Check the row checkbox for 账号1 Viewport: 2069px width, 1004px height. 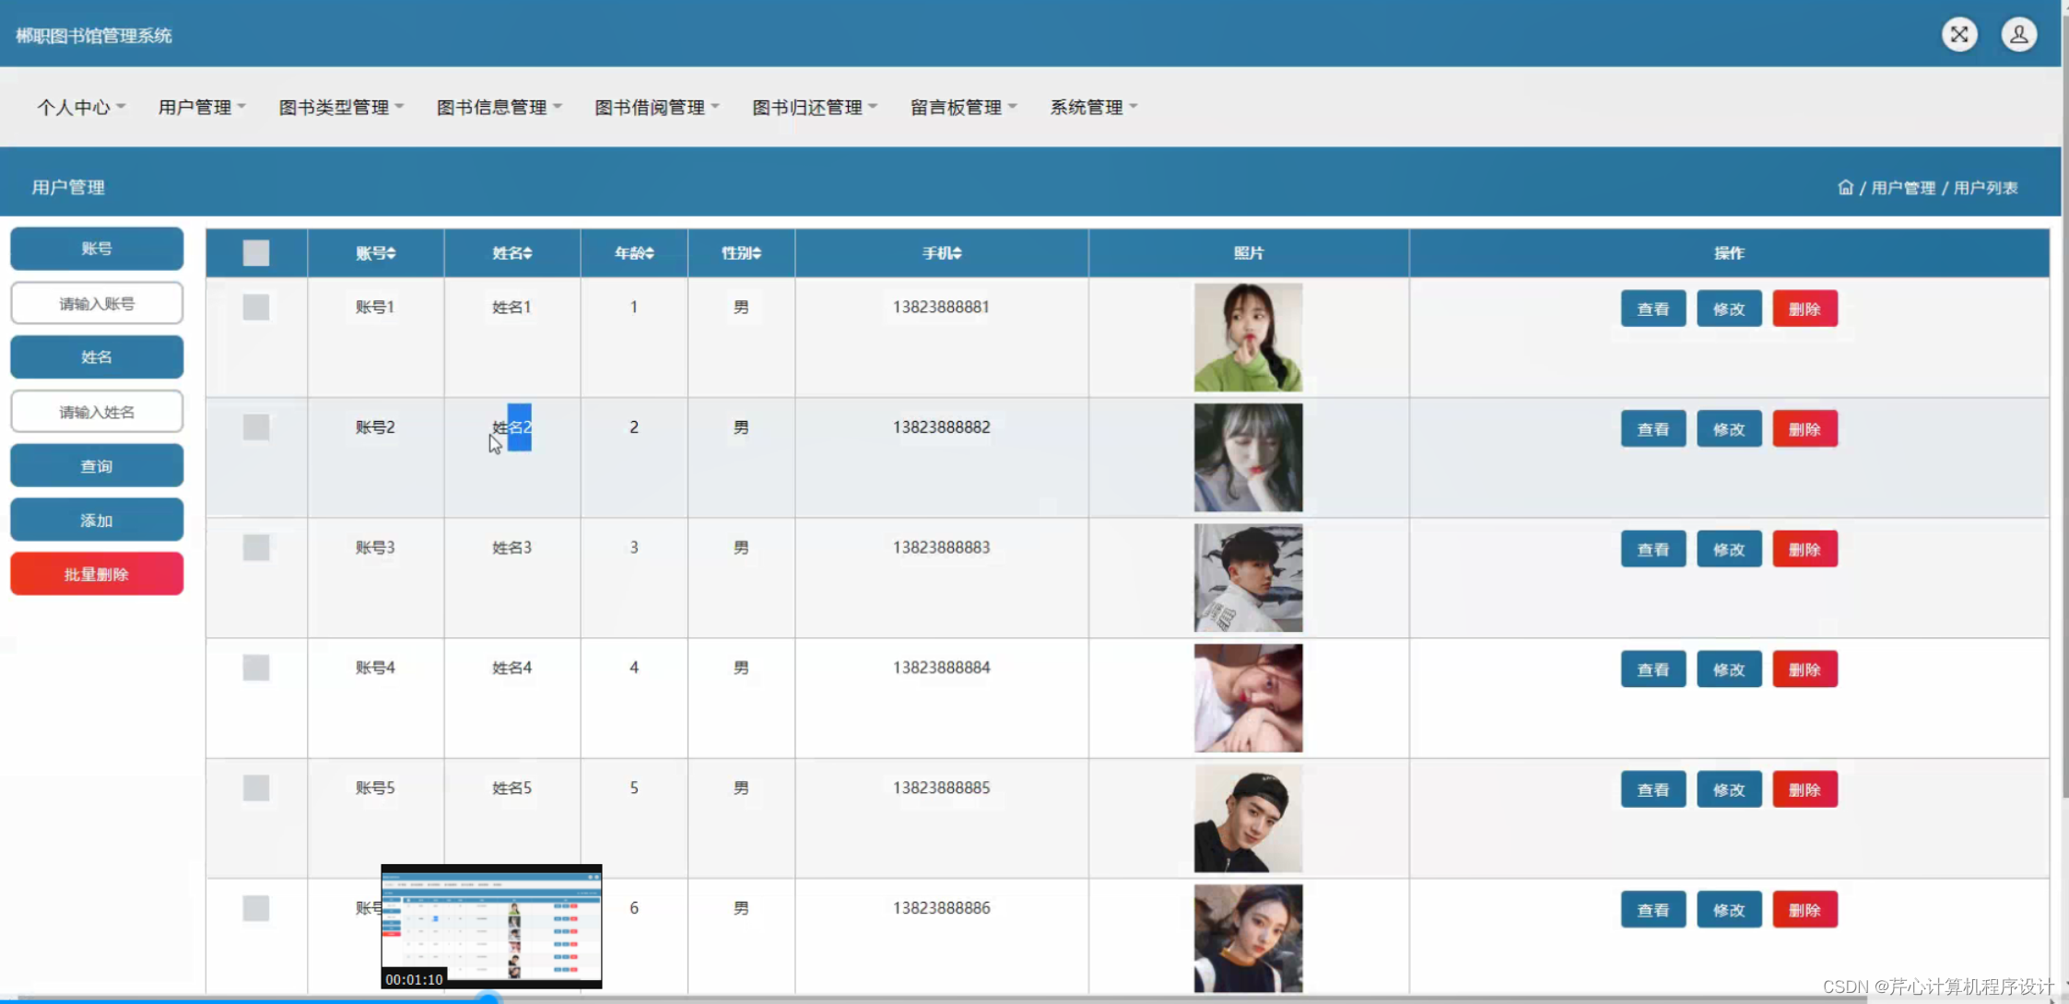click(256, 307)
